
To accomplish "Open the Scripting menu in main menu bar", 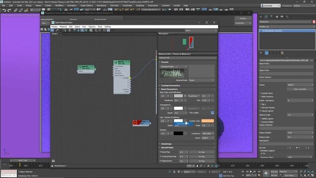I will (x=140, y=5).
